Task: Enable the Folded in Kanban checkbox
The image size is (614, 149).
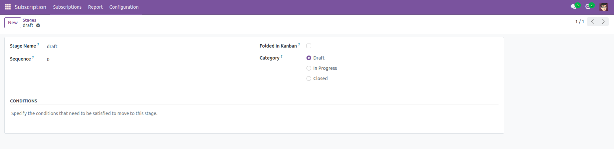Action: tap(309, 46)
